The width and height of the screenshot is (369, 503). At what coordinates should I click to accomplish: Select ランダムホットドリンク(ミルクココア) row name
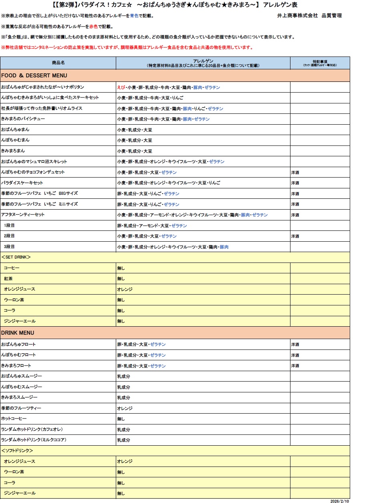[x=34, y=440]
